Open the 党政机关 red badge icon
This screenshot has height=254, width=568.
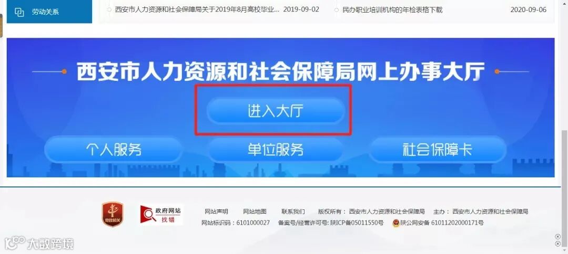[113, 214]
